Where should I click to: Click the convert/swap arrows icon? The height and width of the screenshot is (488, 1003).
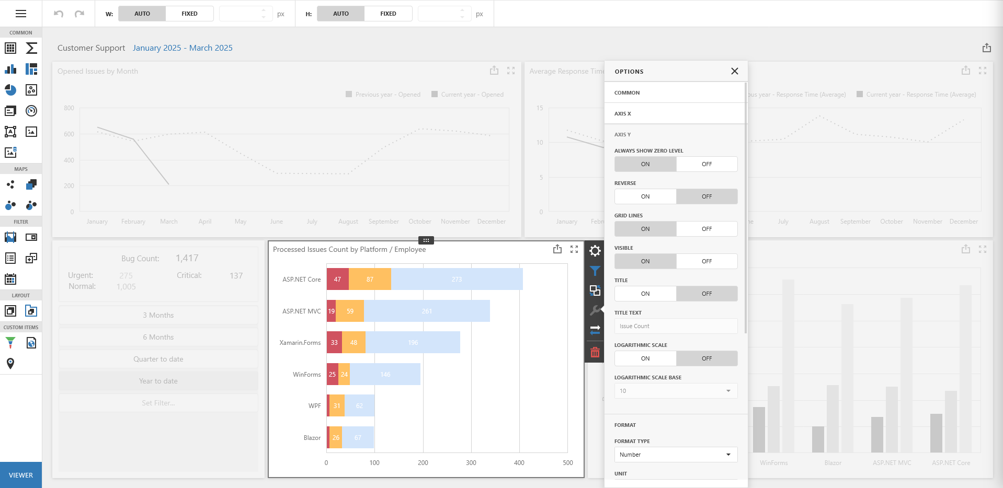tap(595, 330)
